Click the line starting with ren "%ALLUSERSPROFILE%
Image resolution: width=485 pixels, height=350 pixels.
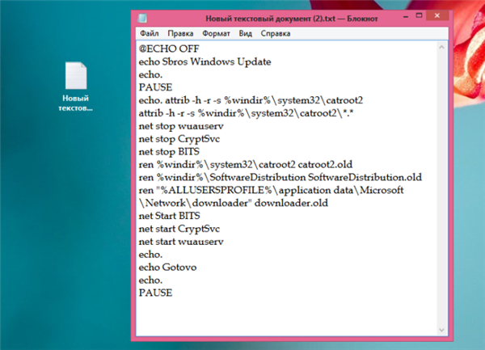[272, 190]
